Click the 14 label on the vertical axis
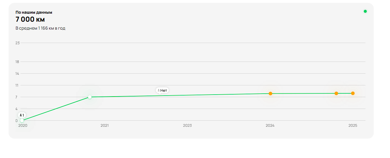Screen dimensions: 390x158 [18, 74]
